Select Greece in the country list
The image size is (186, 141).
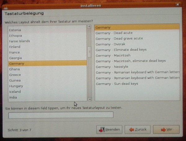click(x=15, y=75)
